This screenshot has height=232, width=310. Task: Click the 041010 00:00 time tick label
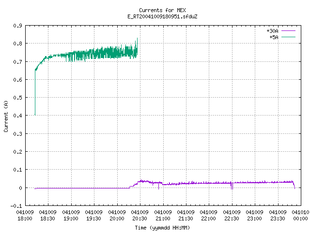click(x=300, y=216)
